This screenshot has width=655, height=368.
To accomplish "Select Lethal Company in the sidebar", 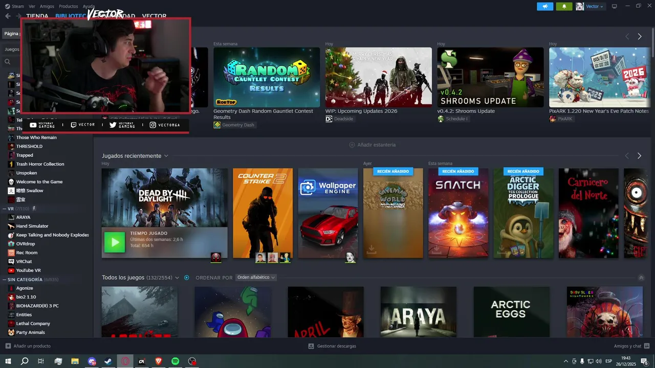I will 33,324.
